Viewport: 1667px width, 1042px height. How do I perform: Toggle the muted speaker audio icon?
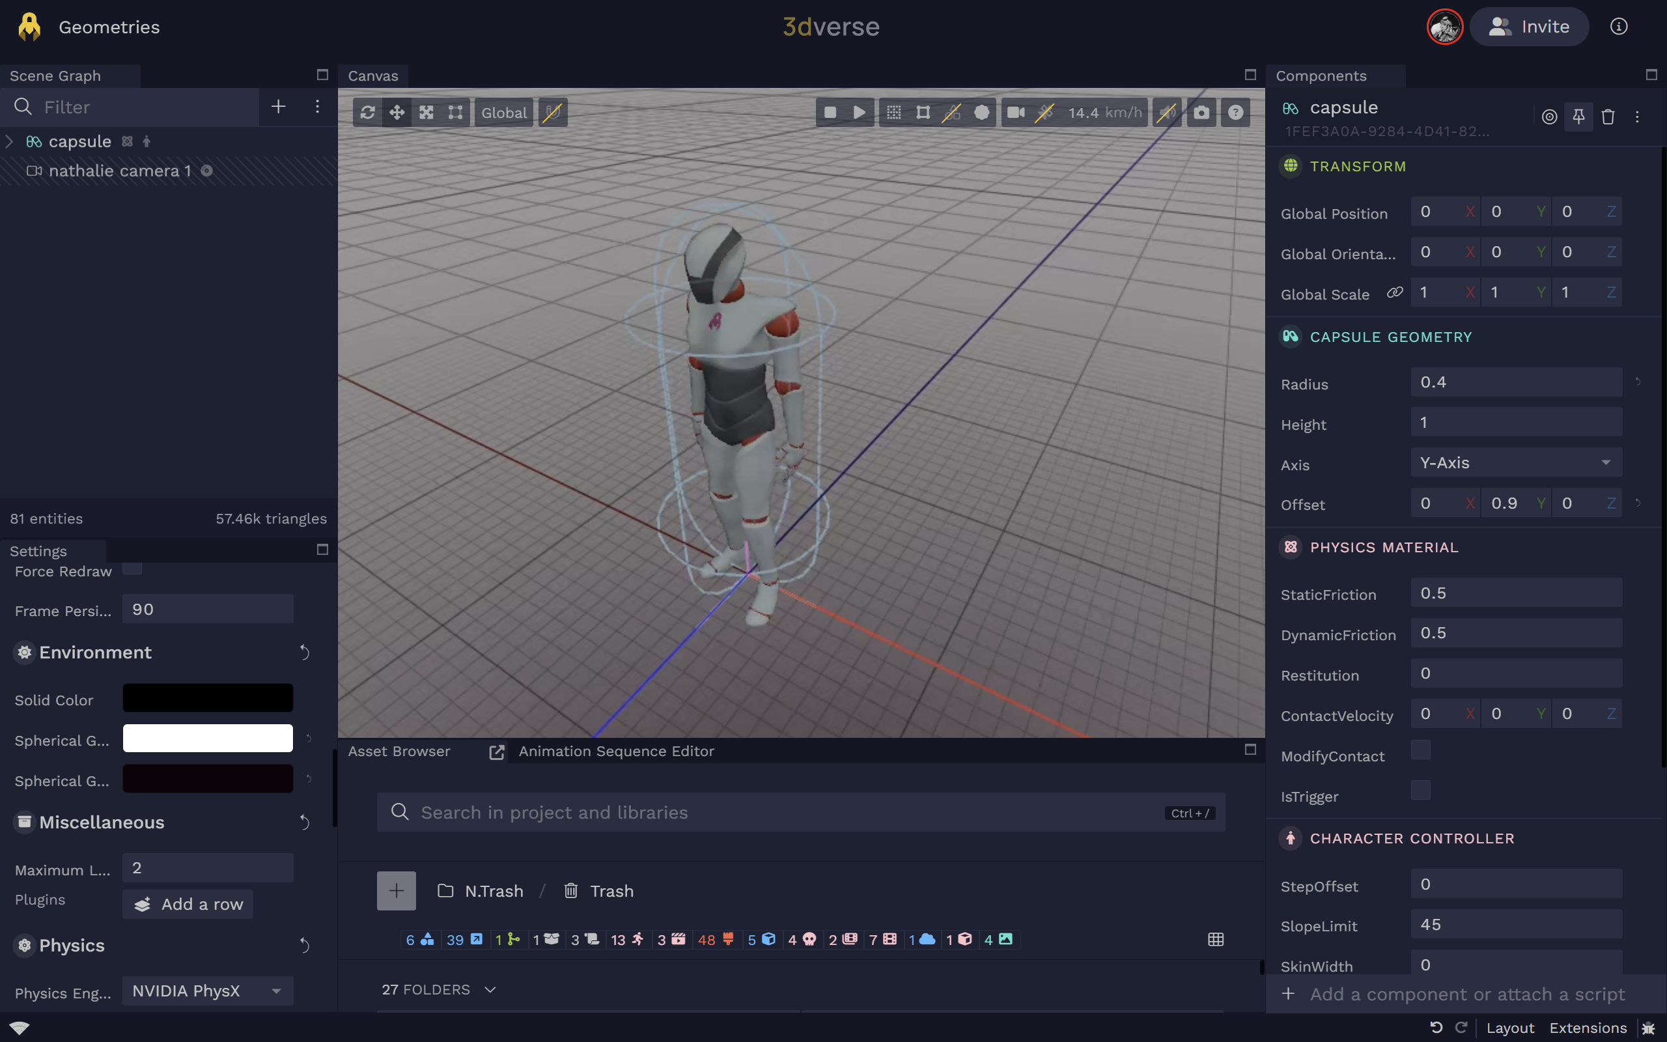[x=1167, y=112]
